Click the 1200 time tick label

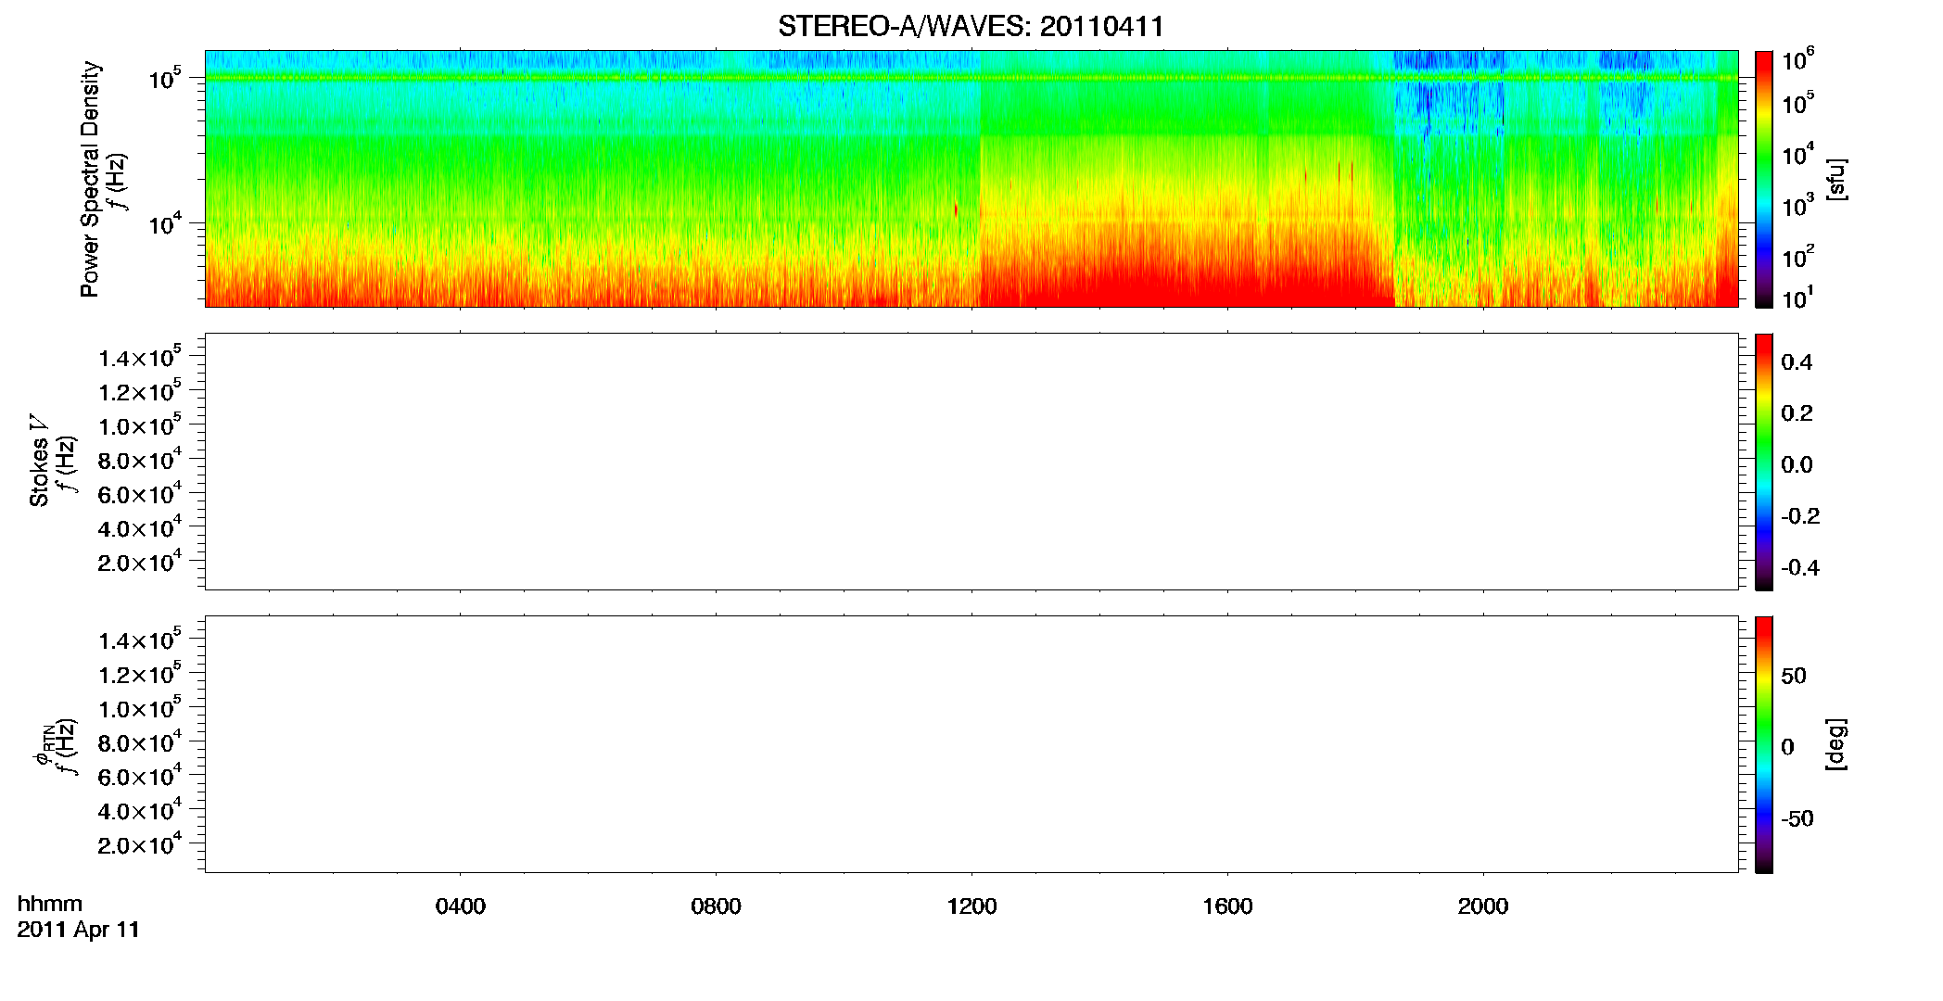(971, 906)
